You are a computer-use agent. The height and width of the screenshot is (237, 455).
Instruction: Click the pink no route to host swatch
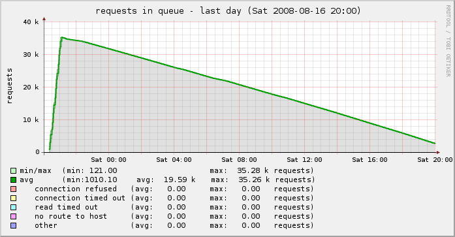(x=13, y=216)
